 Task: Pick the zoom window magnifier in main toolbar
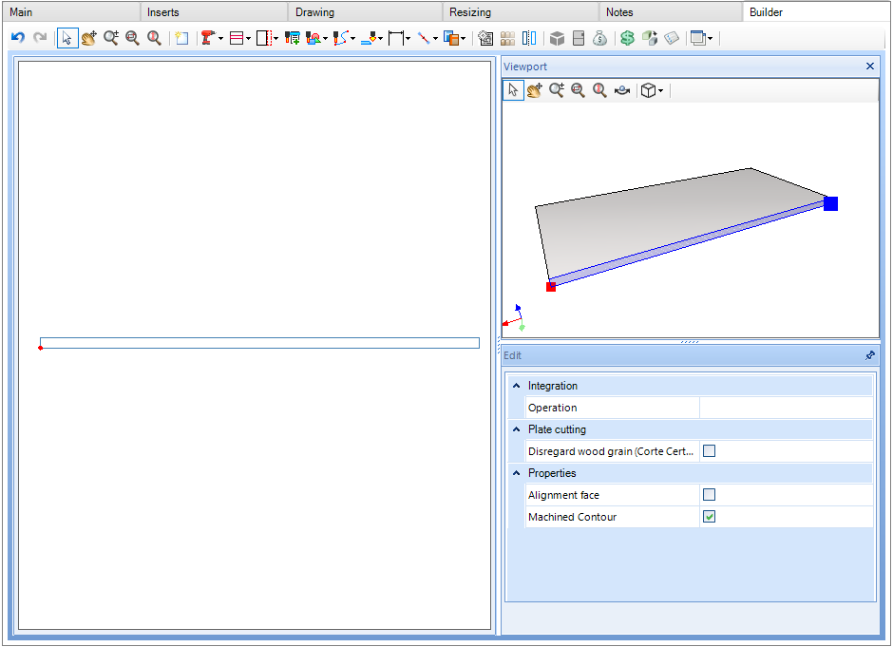pos(132,38)
